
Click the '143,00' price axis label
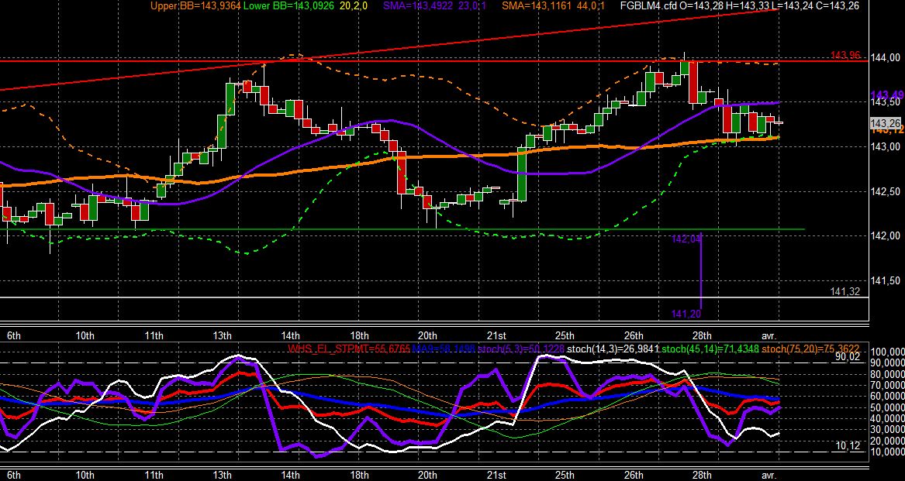pos(886,147)
